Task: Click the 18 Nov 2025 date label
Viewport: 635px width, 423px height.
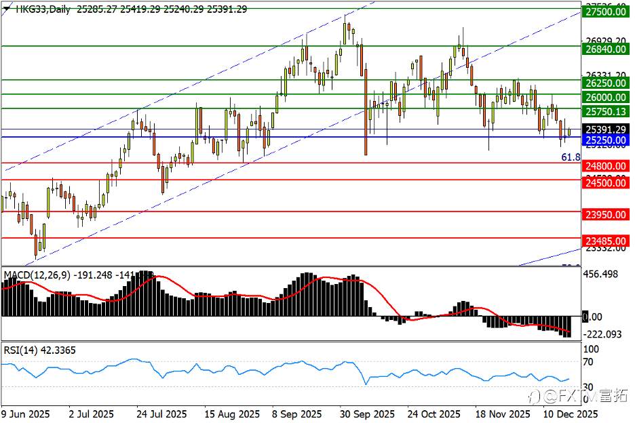Action: coord(503,414)
